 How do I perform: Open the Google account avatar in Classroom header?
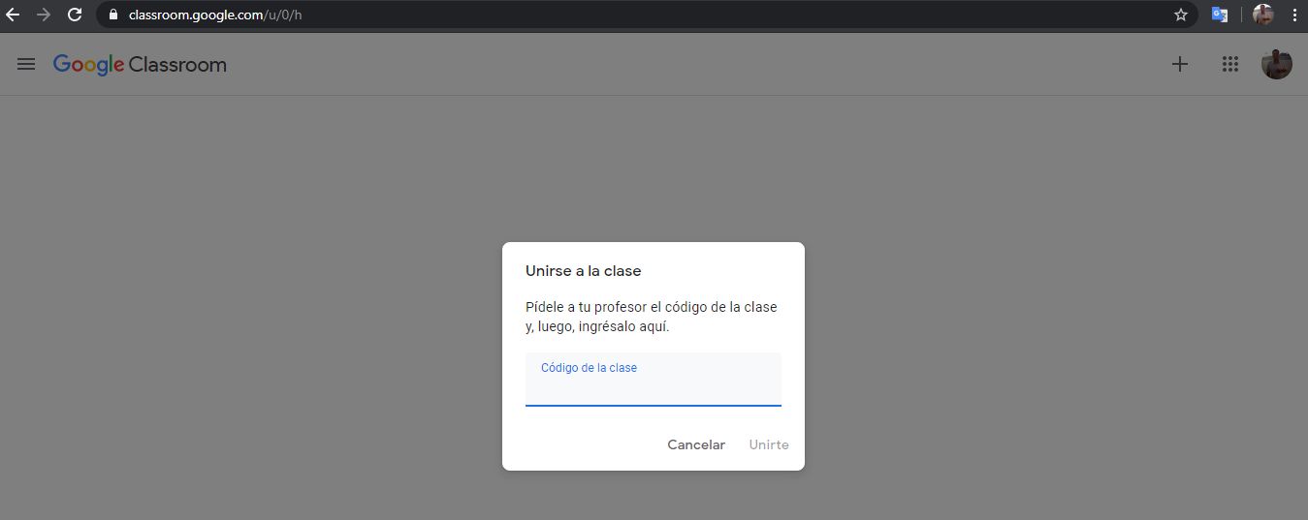pyautogui.click(x=1276, y=64)
